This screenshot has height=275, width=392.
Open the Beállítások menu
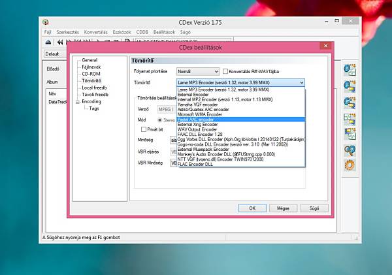tap(164, 32)
